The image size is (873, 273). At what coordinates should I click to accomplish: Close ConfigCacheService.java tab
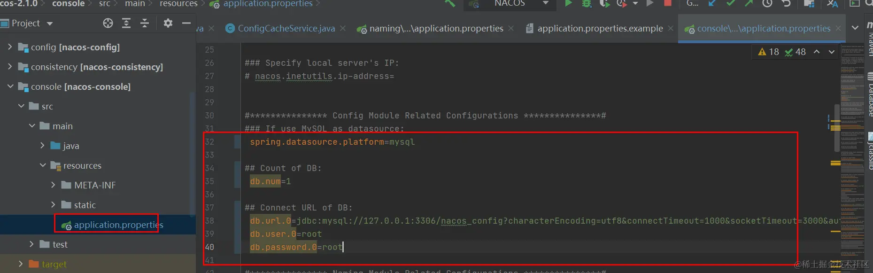343,29
